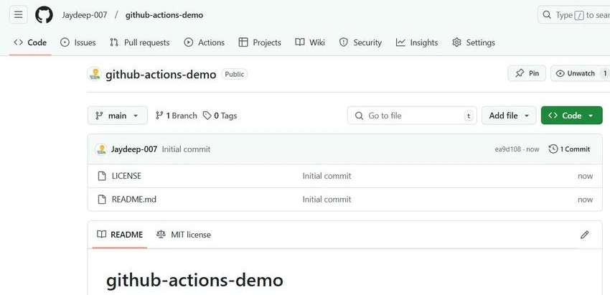610x295 pixels.
Task: Click the repository owner avatar beside the title
Action: pyautogui.click(x=94, y=74)
